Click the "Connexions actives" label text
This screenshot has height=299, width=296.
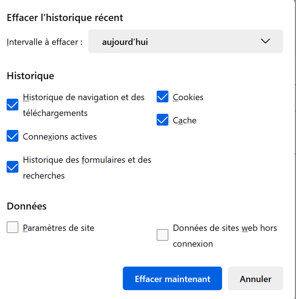click(x=60, y=137)
